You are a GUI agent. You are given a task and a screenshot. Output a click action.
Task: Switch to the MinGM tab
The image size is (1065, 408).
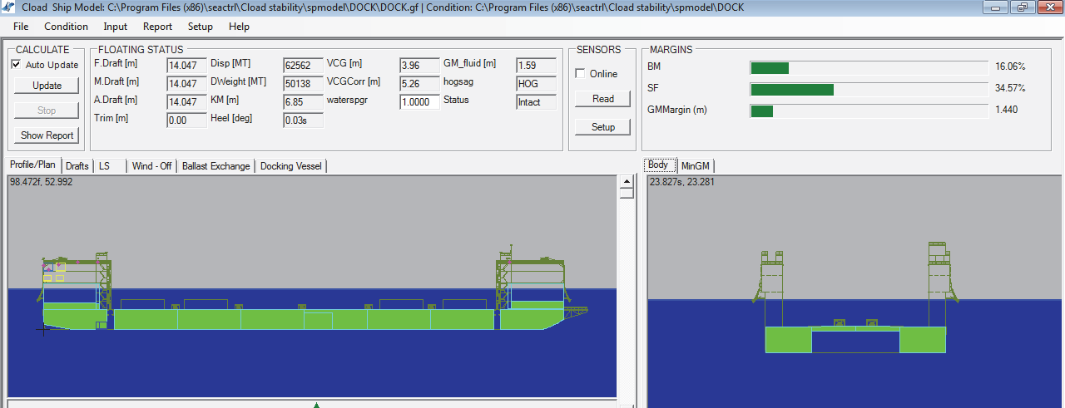[x=695, y=166]
